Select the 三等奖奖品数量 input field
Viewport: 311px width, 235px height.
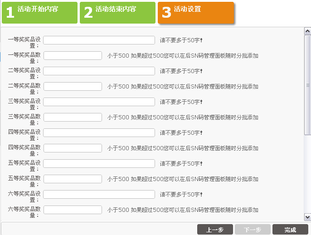click(x=73, y=117)
